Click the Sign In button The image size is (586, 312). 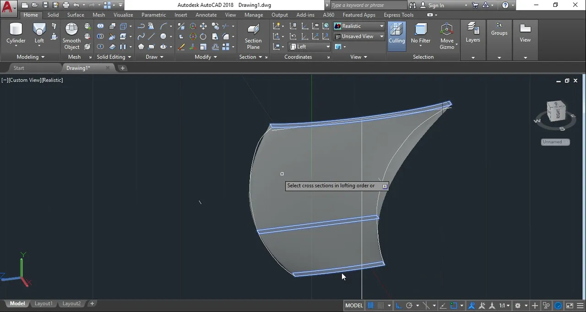pyautogui.click(x=432, y=5)
